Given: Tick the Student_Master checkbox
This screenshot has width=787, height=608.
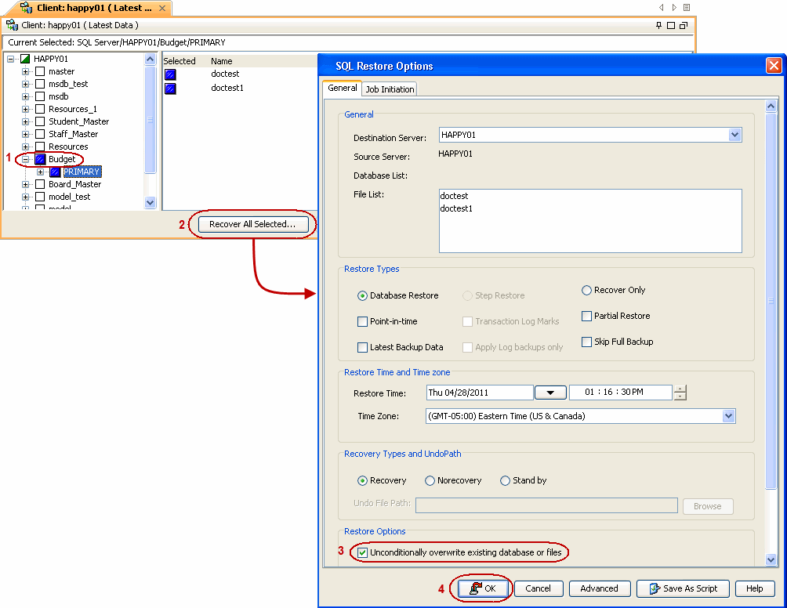Looking at the screenshot, I should [x=40, y=121].
